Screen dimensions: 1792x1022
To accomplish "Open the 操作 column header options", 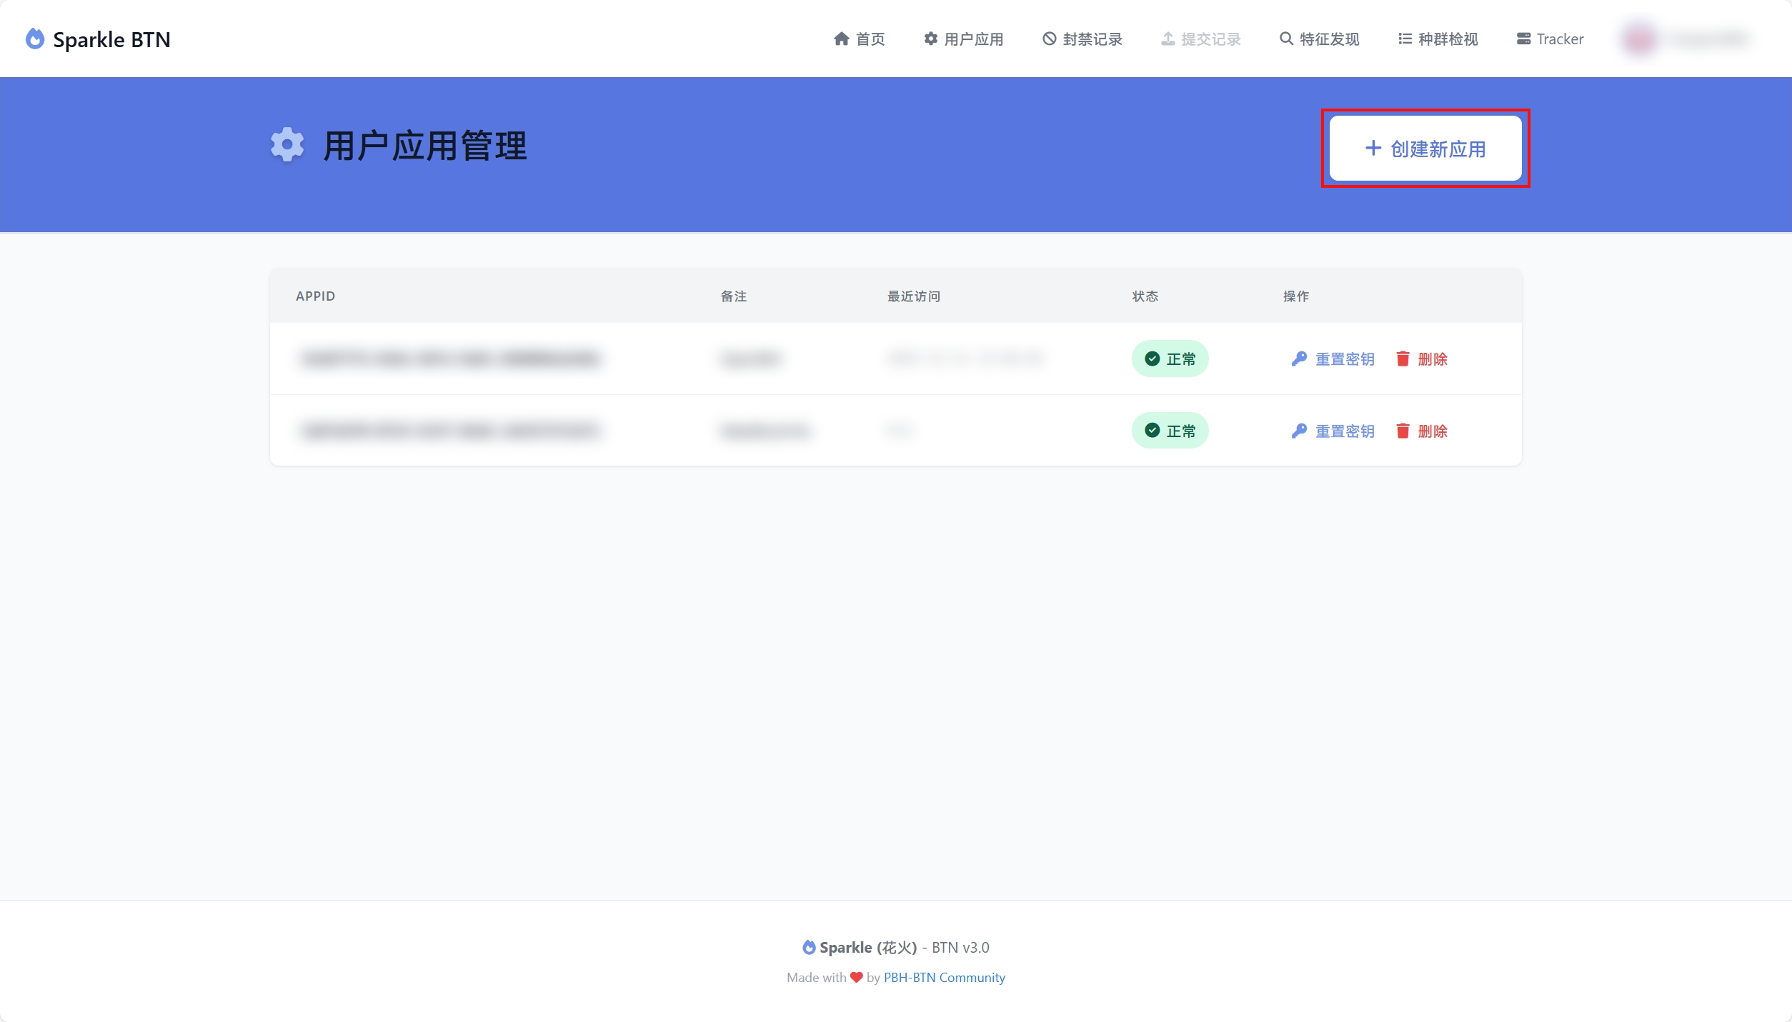I will 1297,296.
